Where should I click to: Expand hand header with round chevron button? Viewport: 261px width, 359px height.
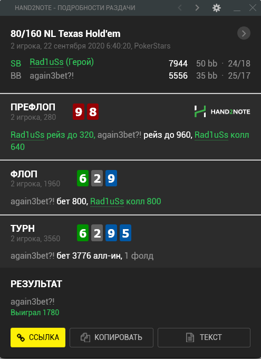pos(244,33)
